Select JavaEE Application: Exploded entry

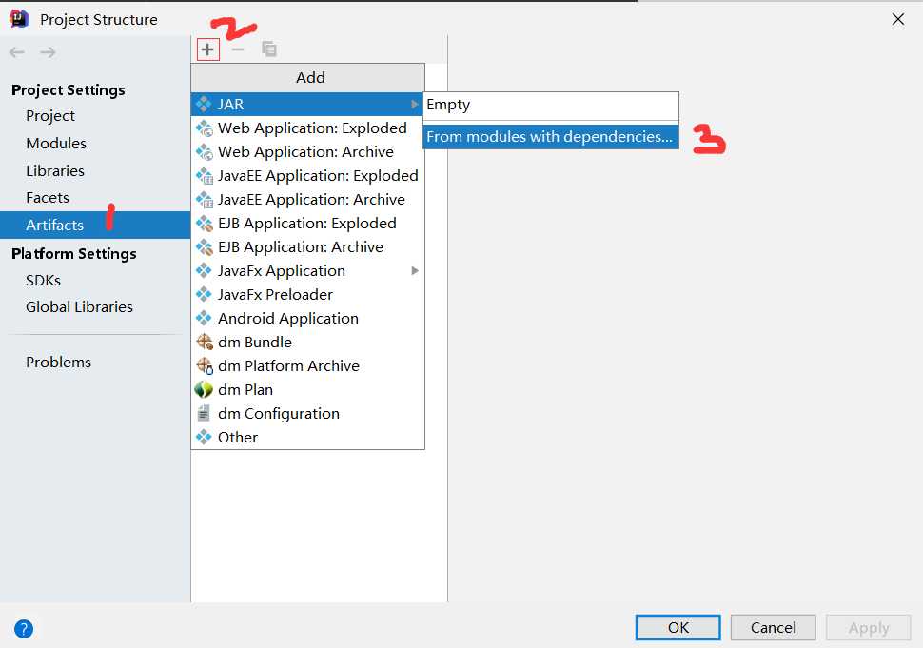click(x=307, y=176)
